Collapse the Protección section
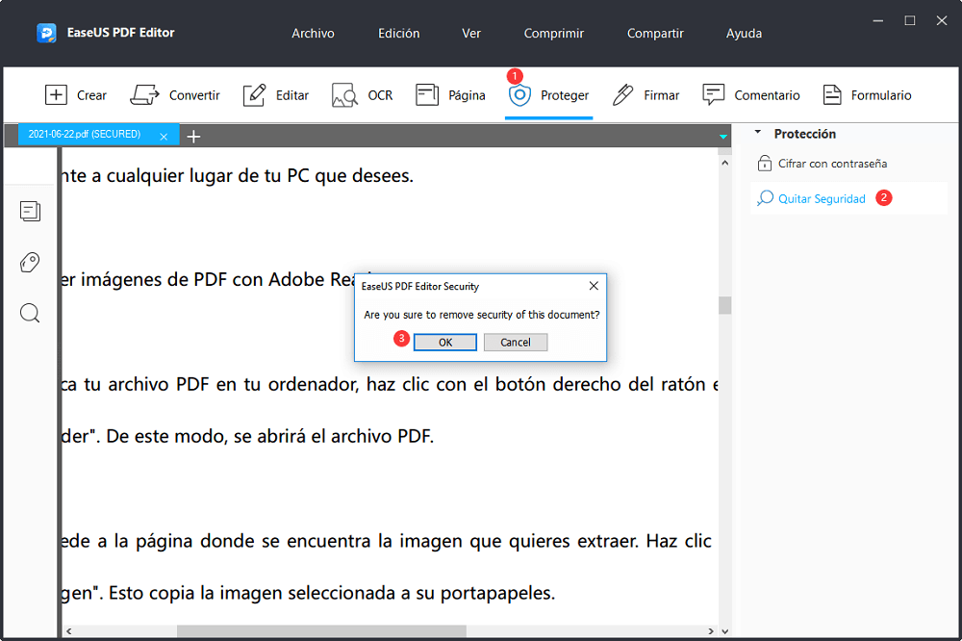The width and height of the screenshot is (962, 641). pos(758,132)
